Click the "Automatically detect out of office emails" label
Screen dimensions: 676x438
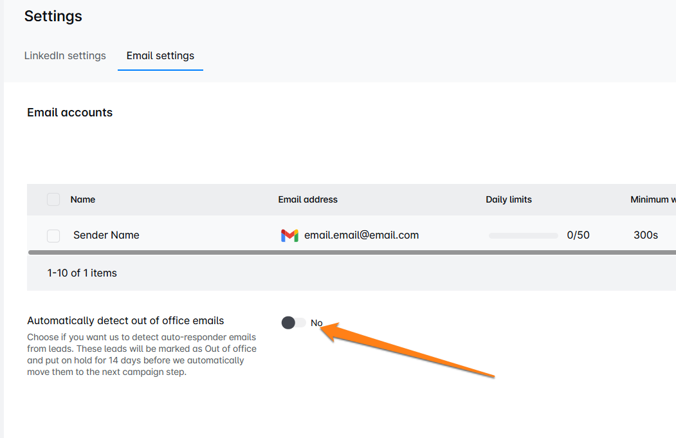click(125, 320)
